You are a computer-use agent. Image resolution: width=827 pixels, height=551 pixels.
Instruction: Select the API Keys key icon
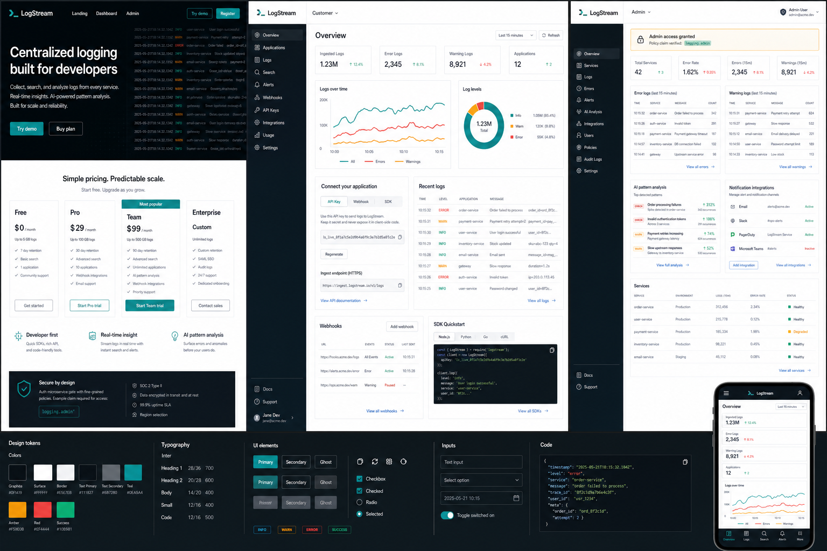pos(257,110)
